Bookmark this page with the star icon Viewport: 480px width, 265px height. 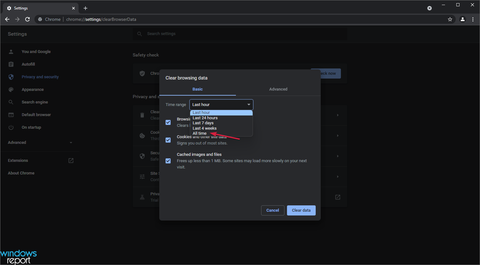[x=450, y=19]
